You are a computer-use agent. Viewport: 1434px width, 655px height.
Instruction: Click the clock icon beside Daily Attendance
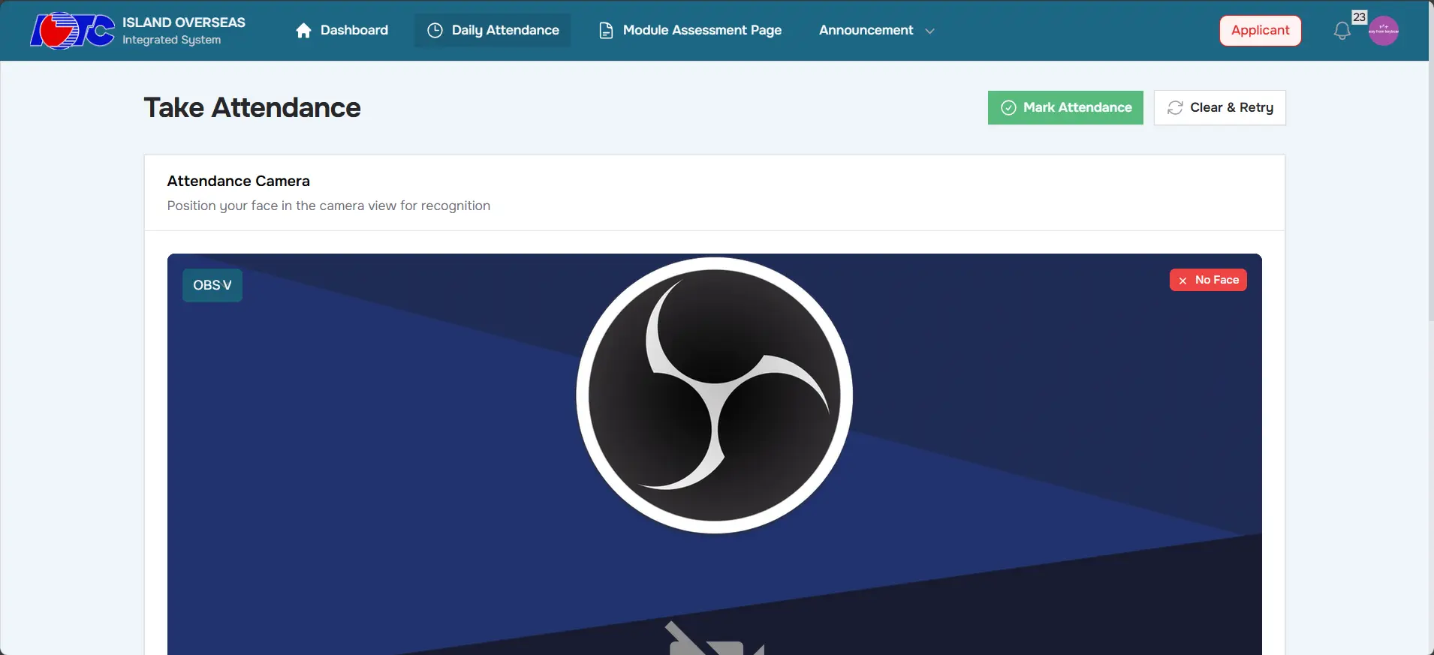point(435,31)
